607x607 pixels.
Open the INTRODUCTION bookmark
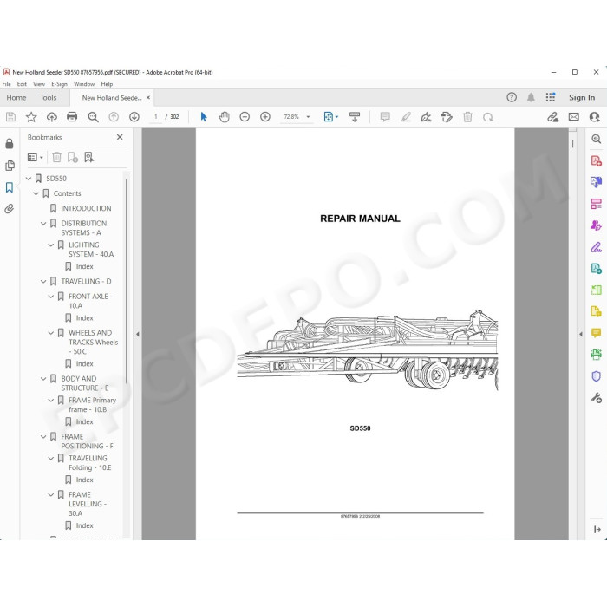86,208
